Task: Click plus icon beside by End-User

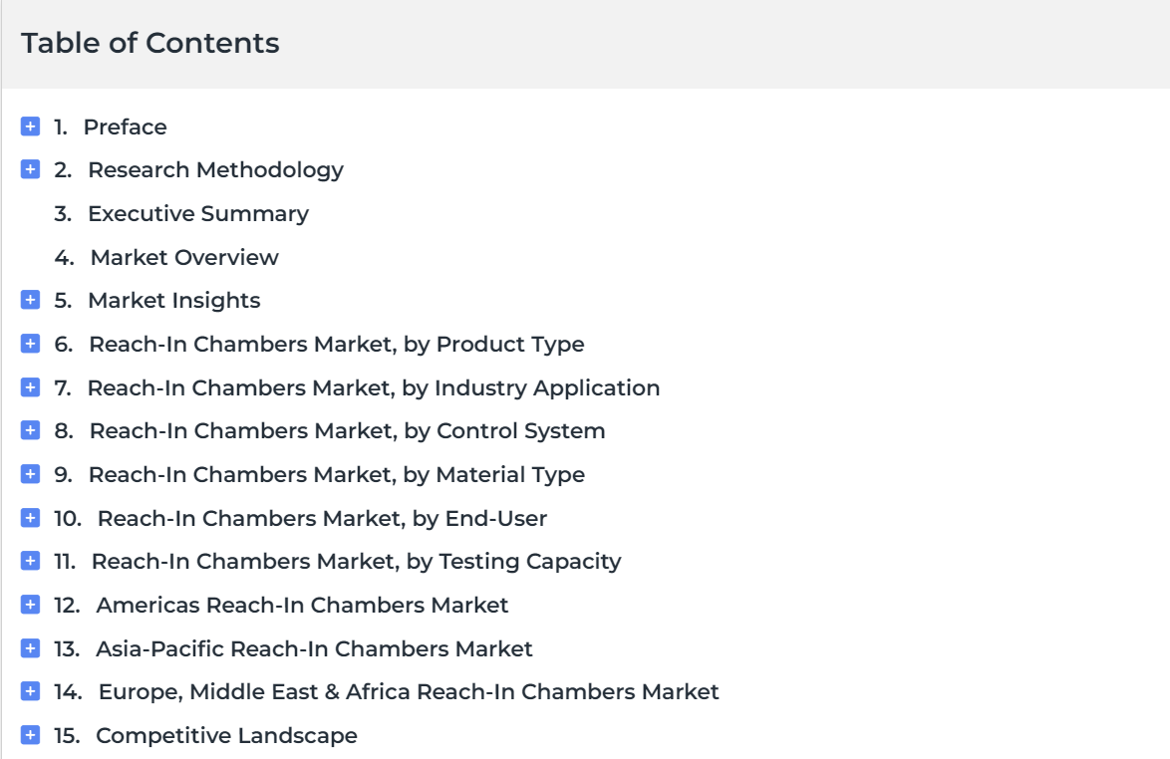Action: [x=30, y=517]
